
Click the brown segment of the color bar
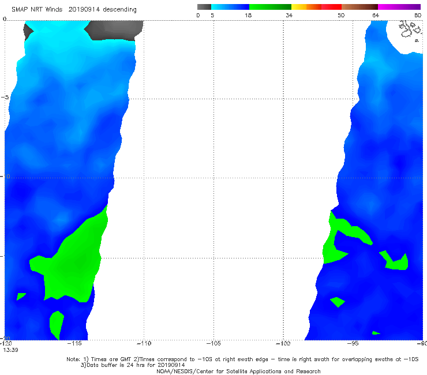[x=359, y=7]
